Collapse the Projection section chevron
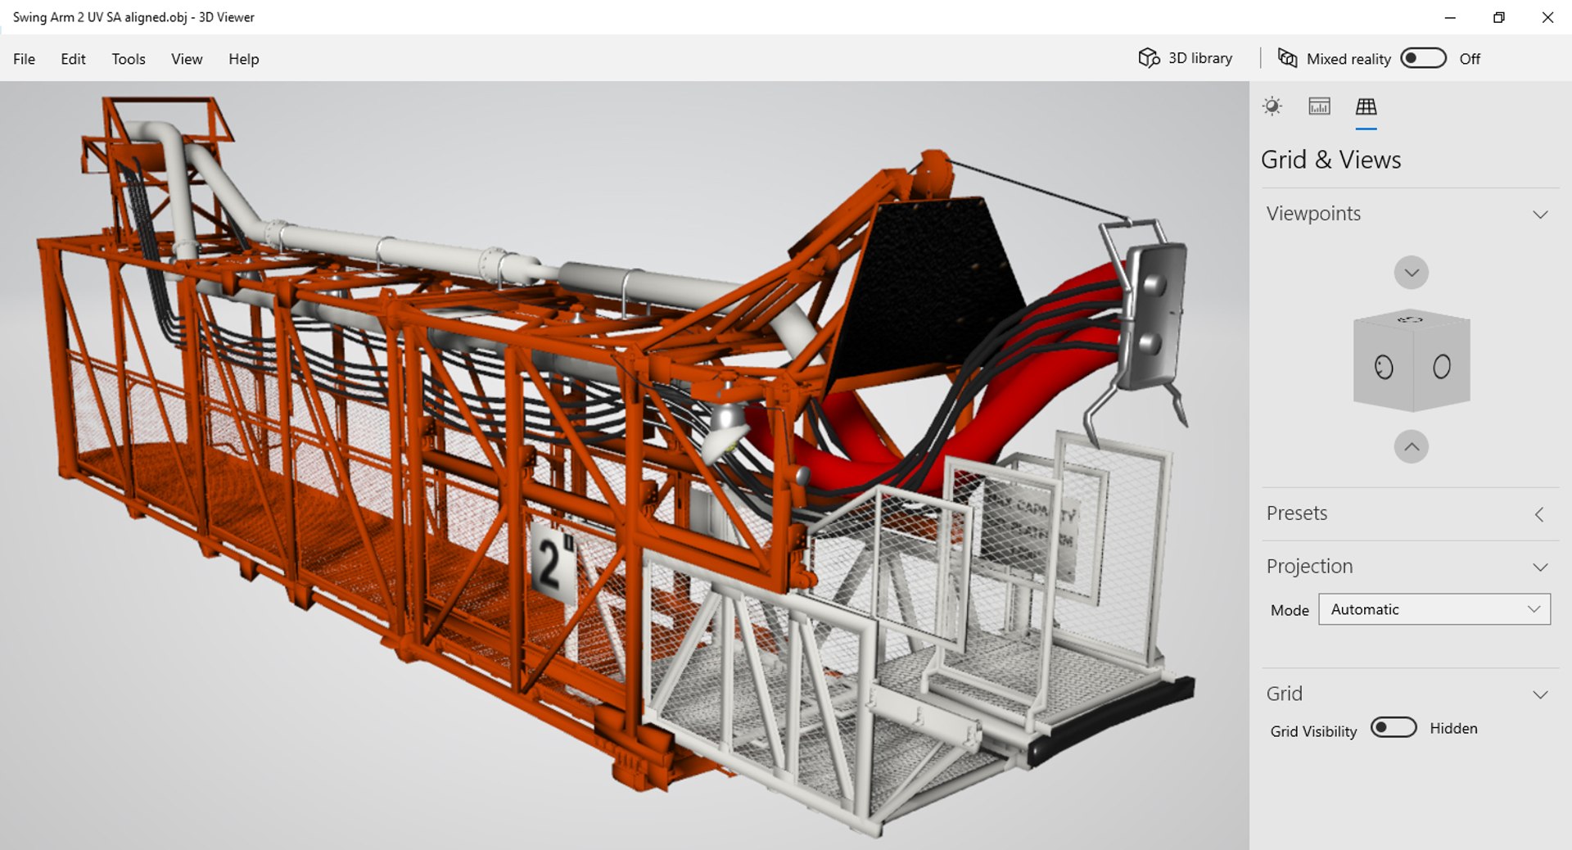This screenshot has width=1572, height=850. 1540,567
